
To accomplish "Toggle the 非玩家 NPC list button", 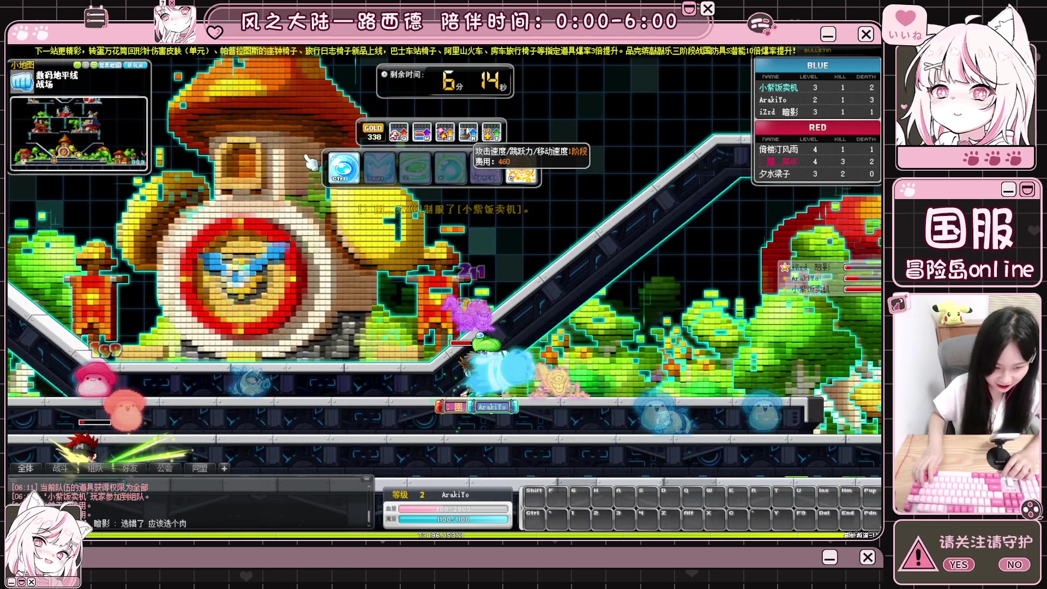I will click(x=135, y=65).
